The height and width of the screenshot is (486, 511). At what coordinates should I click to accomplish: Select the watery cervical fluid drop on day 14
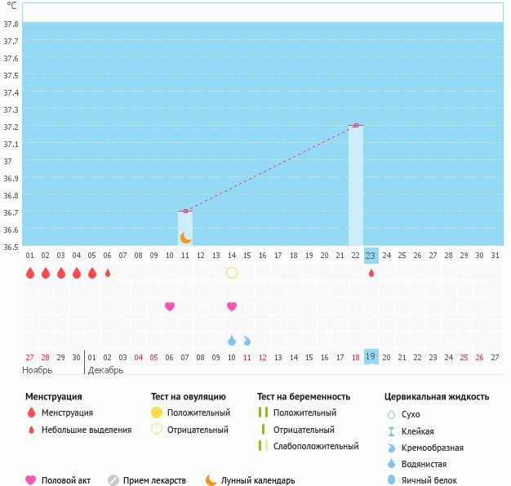[x=232, y=340]
